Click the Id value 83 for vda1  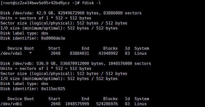tap(127, 53)
